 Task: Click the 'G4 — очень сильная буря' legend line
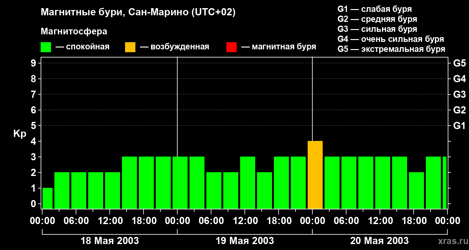tap(391, 39)
